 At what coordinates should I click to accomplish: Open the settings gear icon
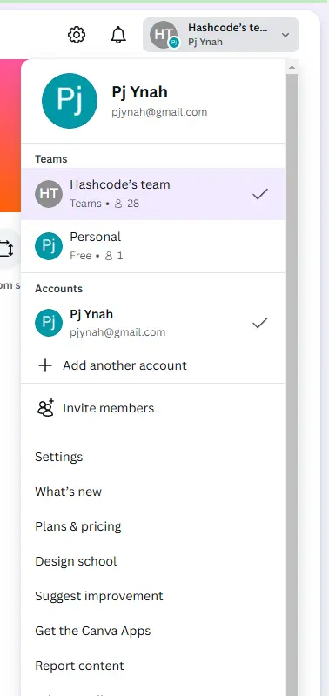tap(77, 35)
